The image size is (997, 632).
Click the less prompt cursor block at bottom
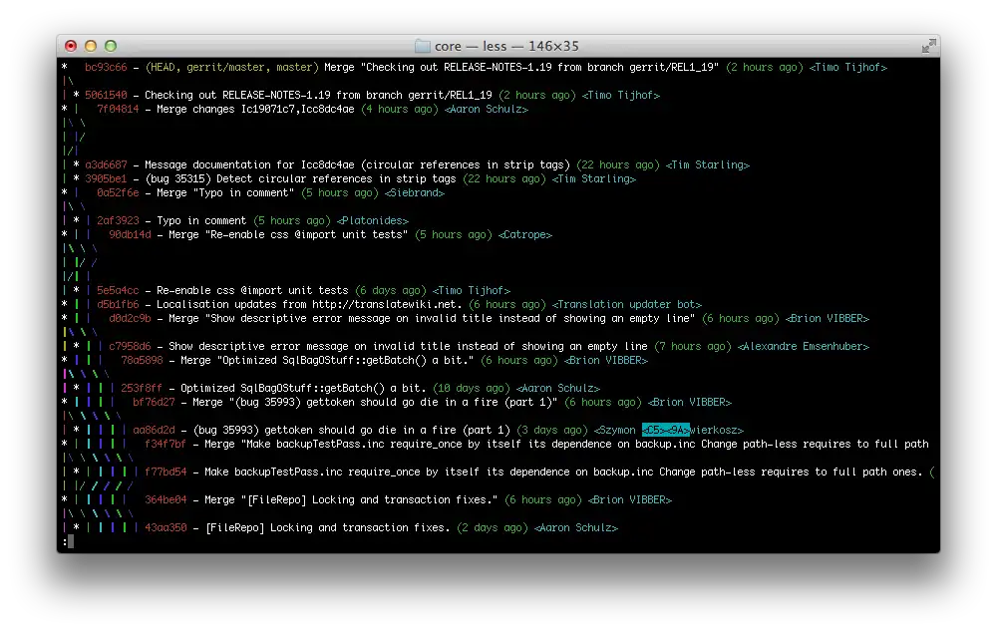pos(71,541)
